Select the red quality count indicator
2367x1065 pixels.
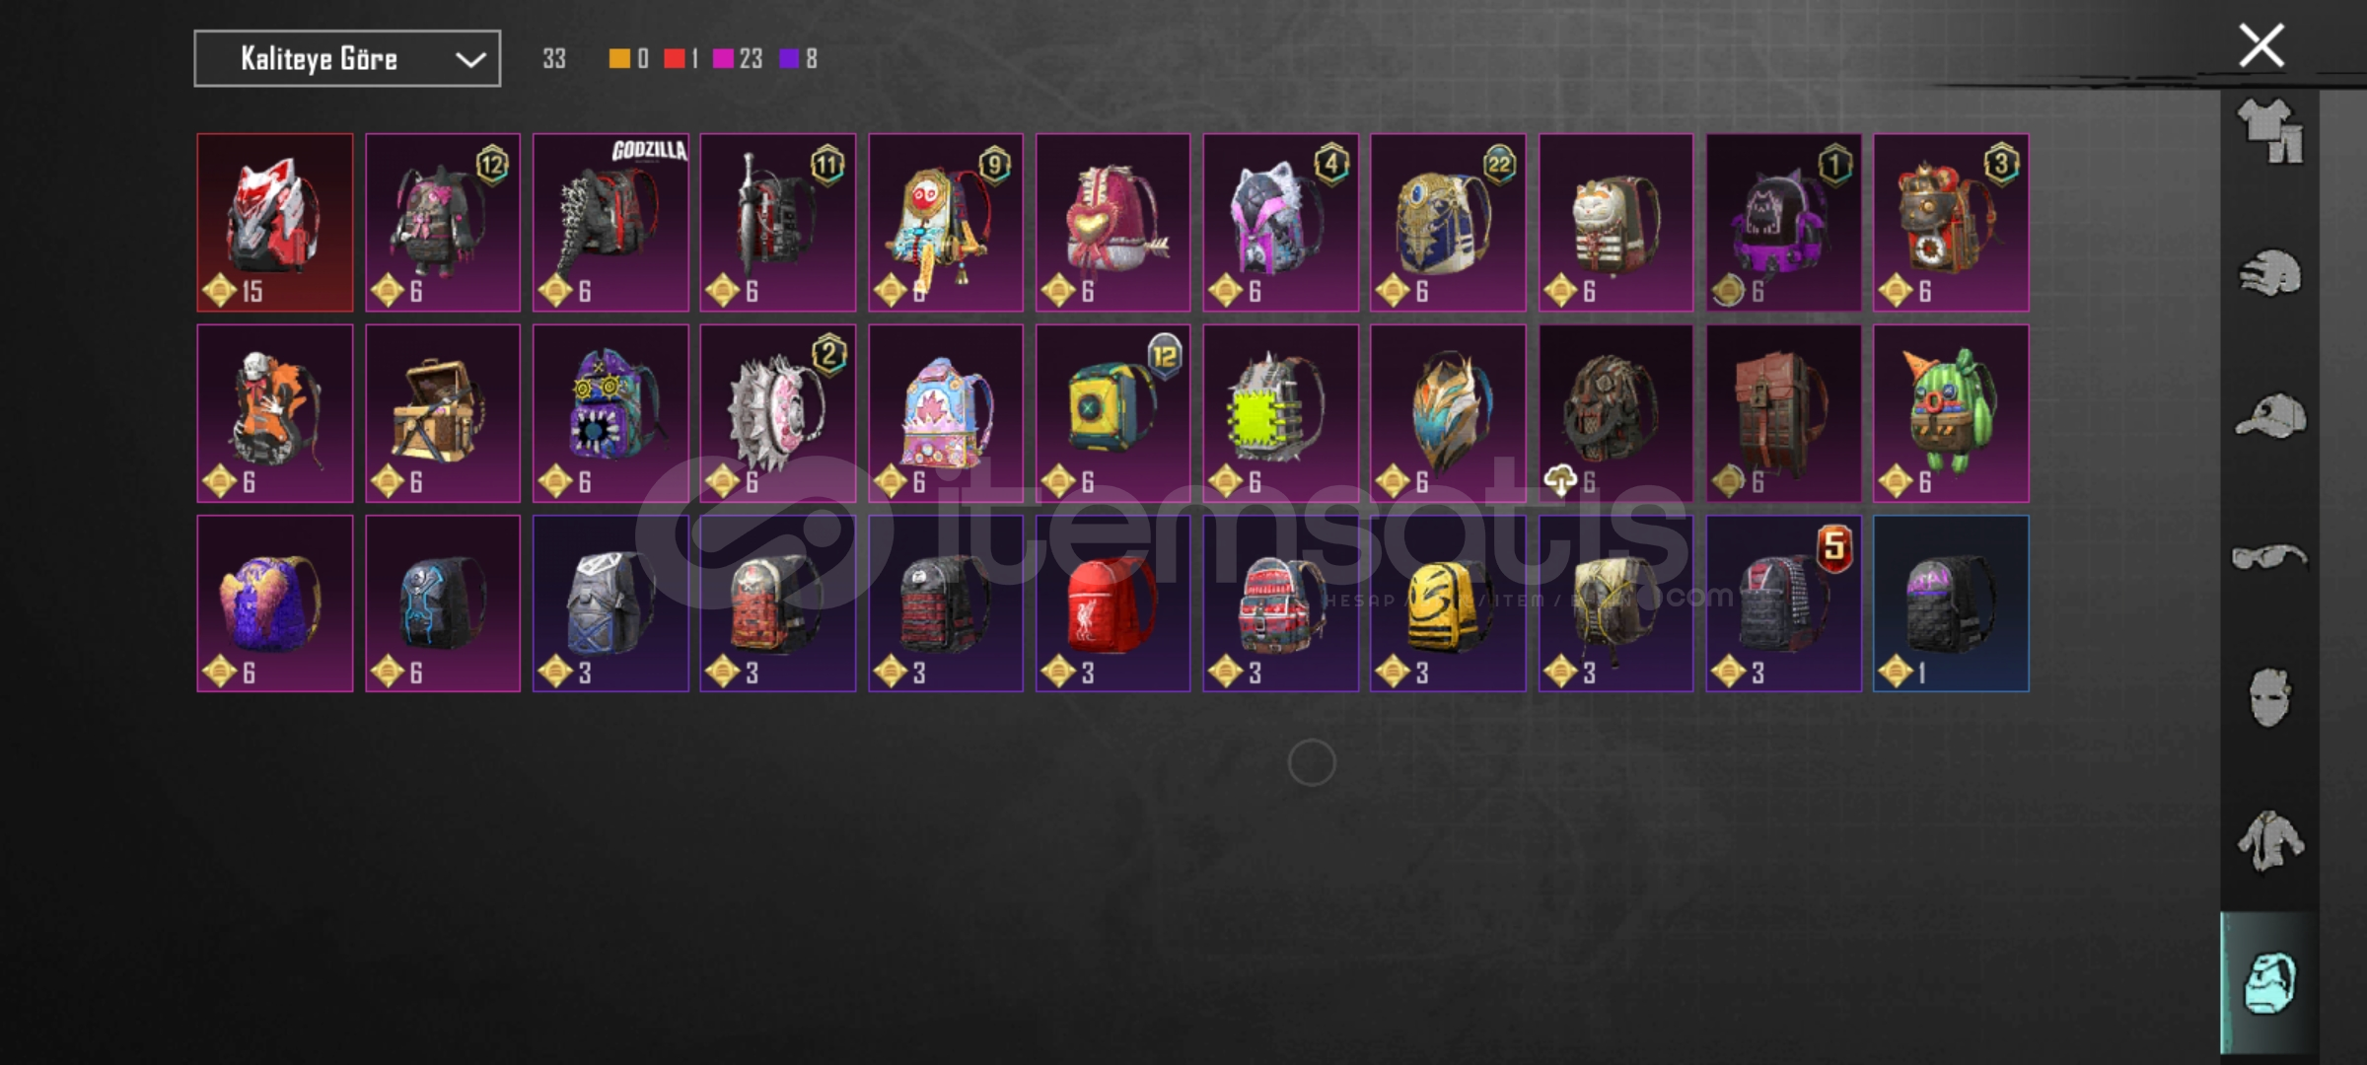click(x=675, y=59)
